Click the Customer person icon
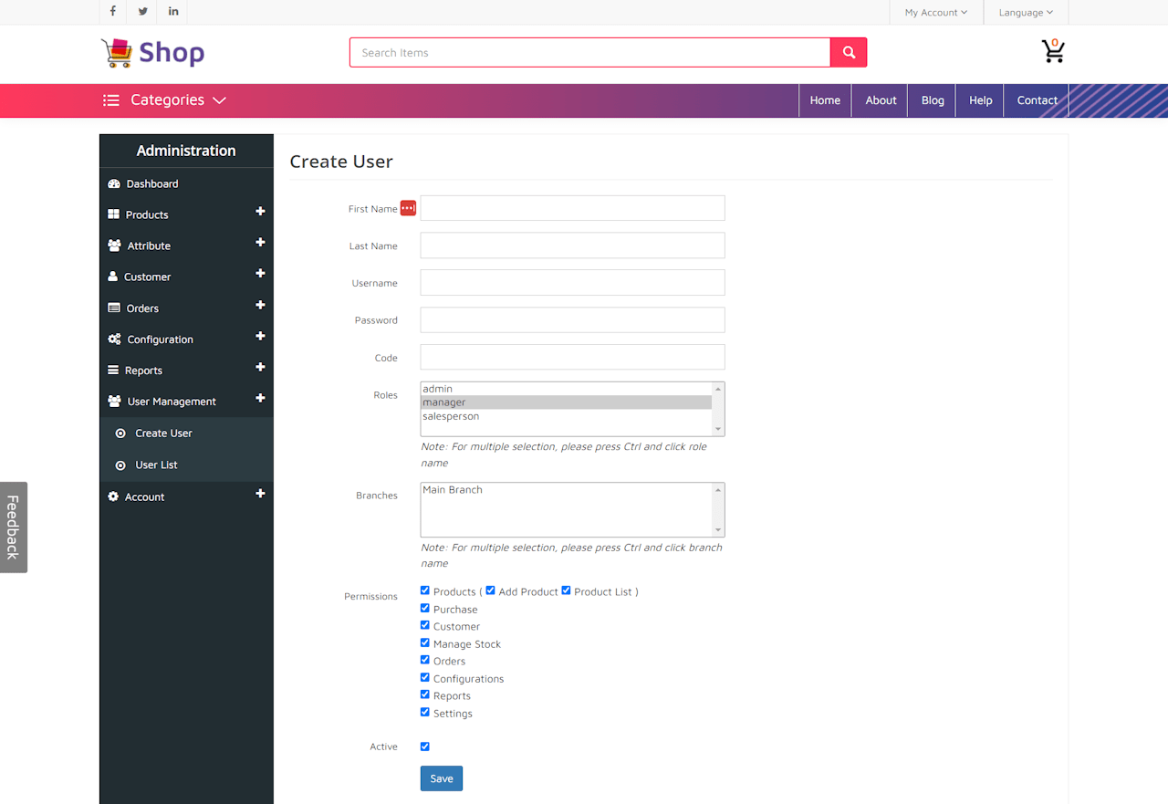 click(x=113, y=277)
